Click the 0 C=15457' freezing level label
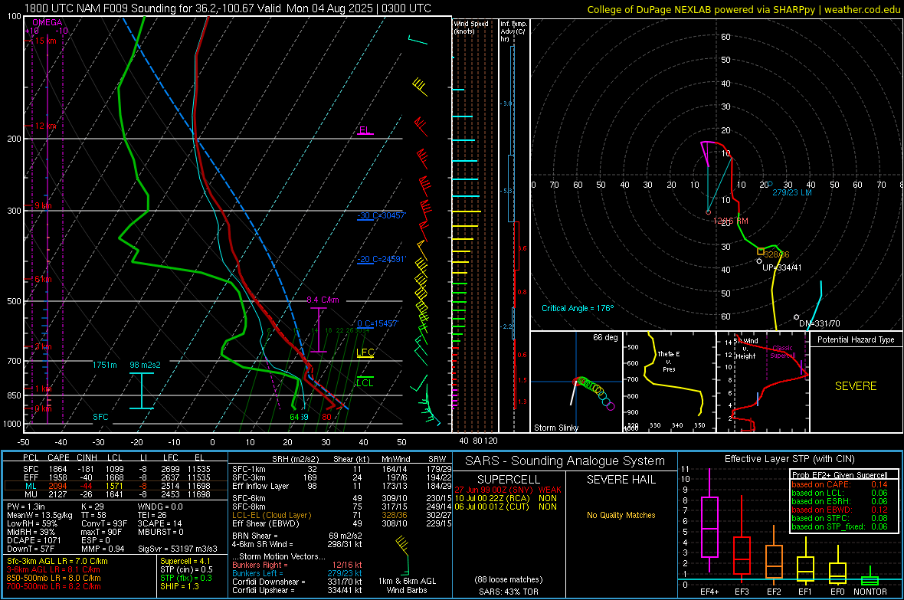The height and width of the screenshot is (600, 904). pyautogui.click(x=378, y=323)
